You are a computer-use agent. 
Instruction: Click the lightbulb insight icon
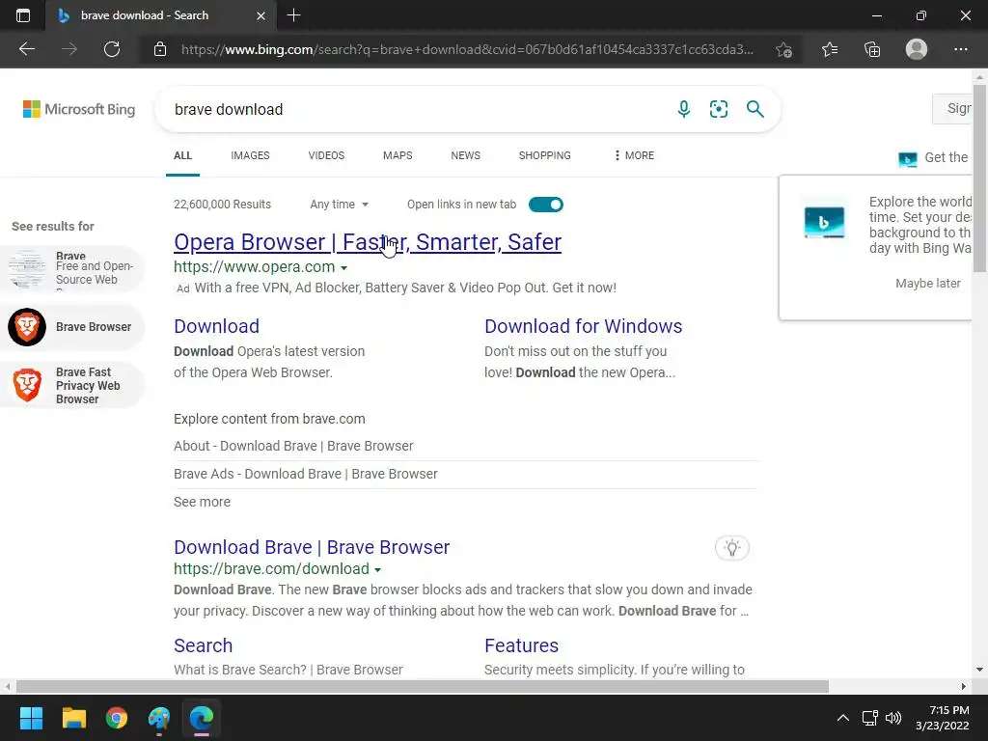(x=731, y=548)
